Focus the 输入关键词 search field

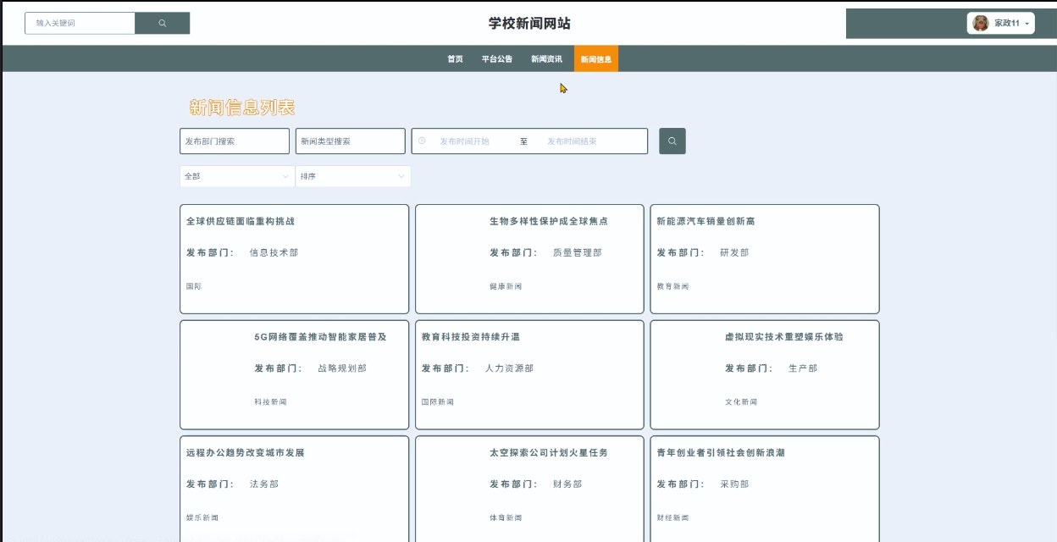(80, 23)
